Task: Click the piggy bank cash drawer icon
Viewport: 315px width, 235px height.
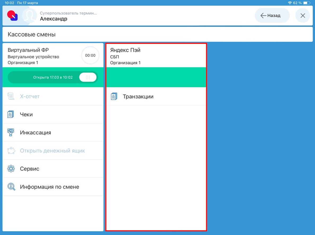Action: click(x=11, y=150)
